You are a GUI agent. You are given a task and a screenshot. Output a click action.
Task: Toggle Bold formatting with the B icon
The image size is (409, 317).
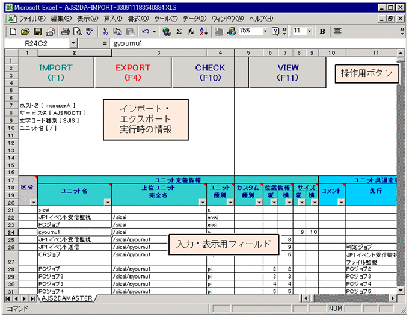coord(322,31)
